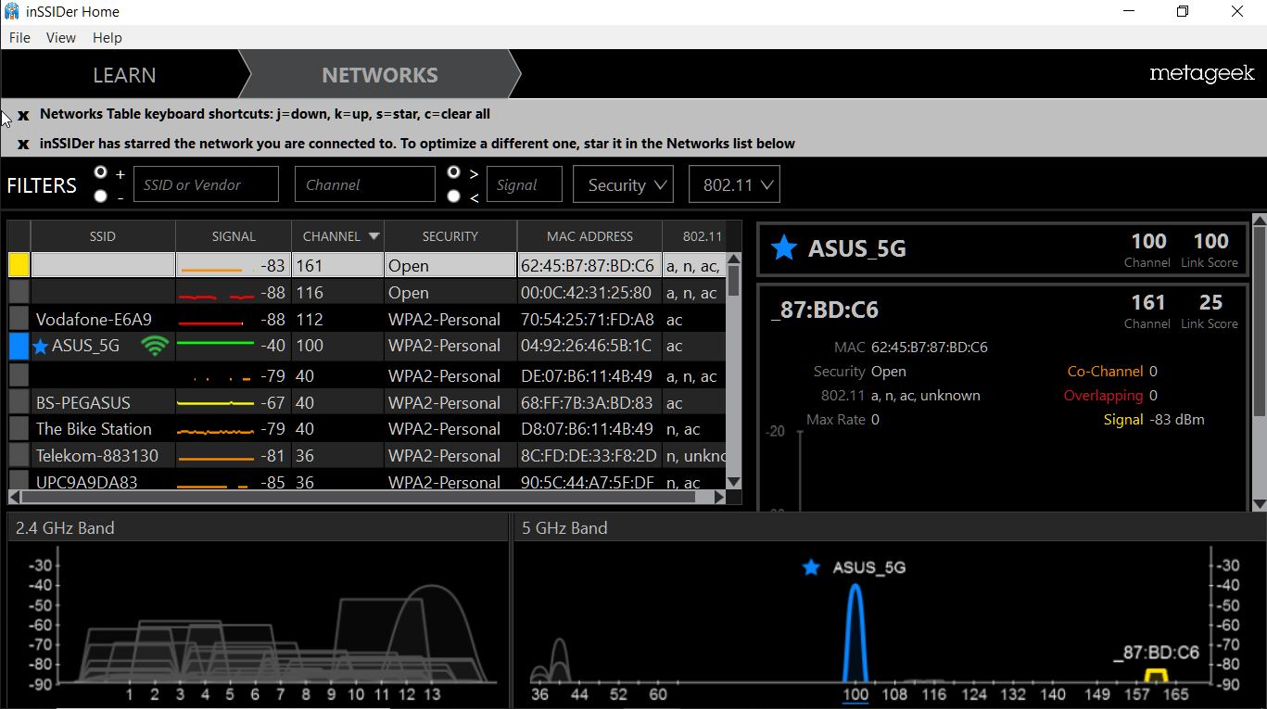Image resolution: width=1267 pixels, height=709 pixels.
Task: Click the blue star in the ASUS_5G details header
Action: 784,248
